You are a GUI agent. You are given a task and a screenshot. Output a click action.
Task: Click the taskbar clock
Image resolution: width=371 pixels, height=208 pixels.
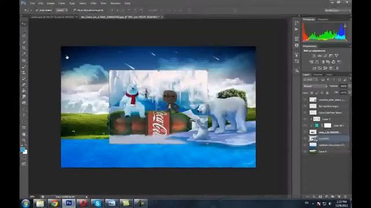[x=341, y=203]
